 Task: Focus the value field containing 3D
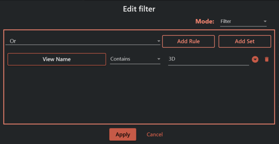[x=208, y=59]
